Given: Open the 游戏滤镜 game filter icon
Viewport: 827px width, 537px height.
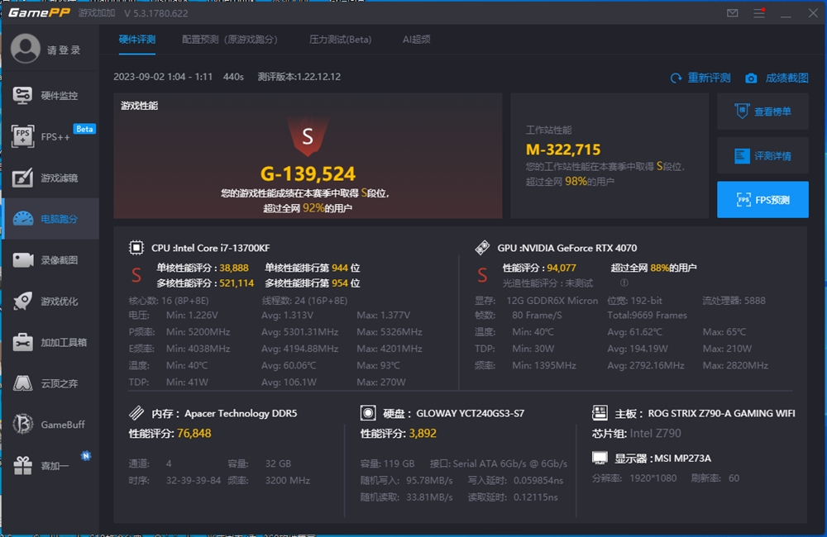Looking at the screenshot, I should [x=22, y=178].
